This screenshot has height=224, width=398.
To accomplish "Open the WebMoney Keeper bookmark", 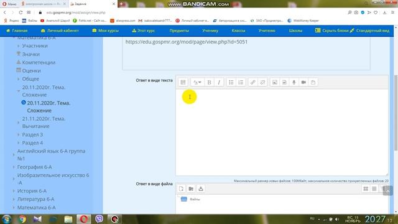I will pos(303,21).
